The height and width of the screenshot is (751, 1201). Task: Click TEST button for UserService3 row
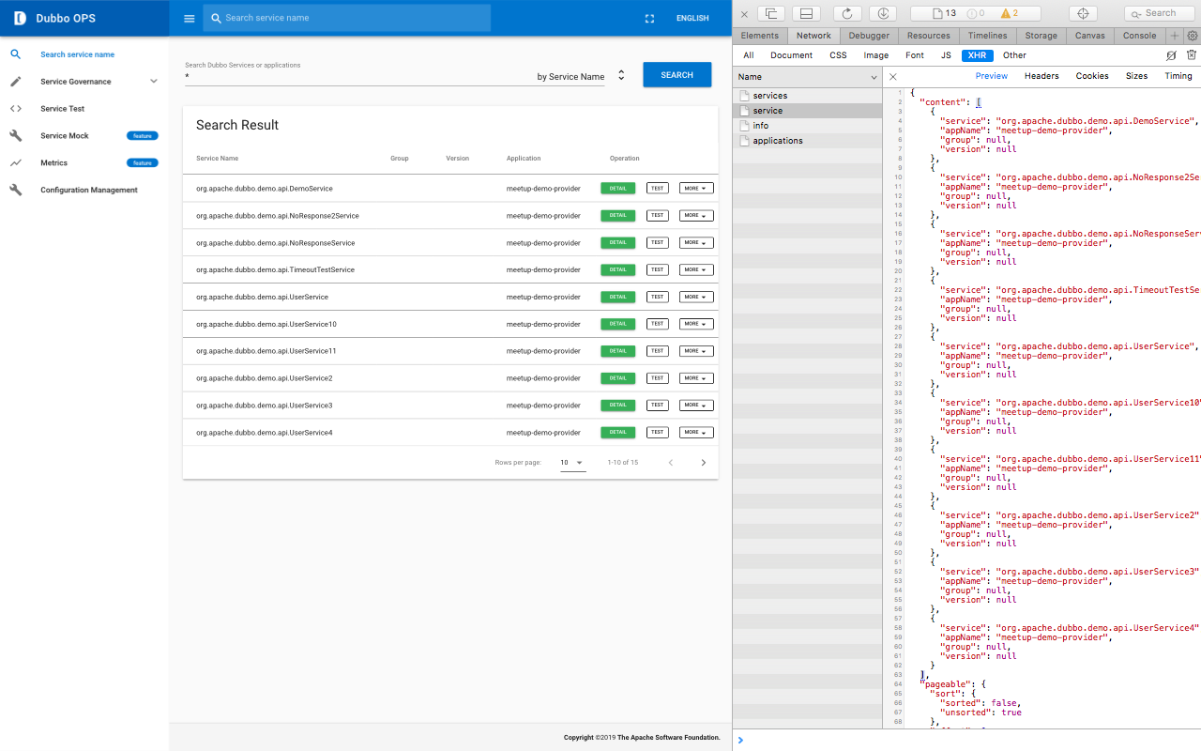point(658,406)
